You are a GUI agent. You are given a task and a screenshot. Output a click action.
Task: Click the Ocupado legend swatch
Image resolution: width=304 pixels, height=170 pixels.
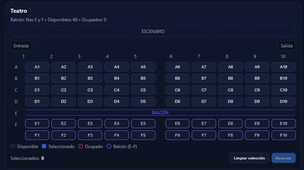(80, 146)
